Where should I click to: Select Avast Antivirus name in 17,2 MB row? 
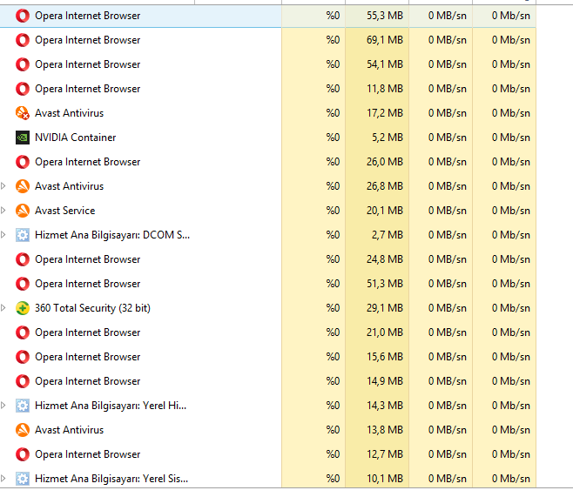[x=70, y=113]
